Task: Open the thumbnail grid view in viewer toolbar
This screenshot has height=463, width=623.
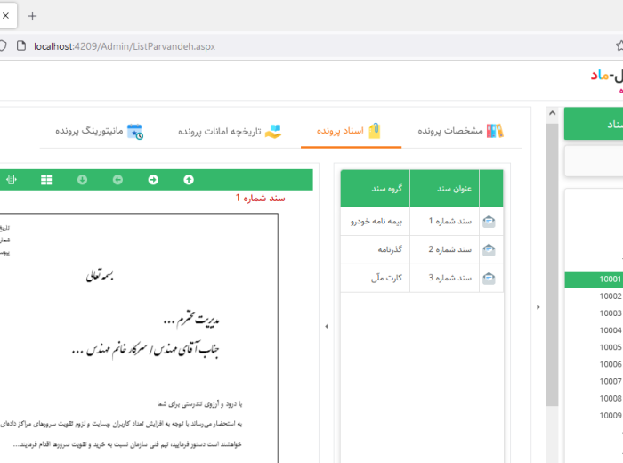Action: [x=46, y=180]
